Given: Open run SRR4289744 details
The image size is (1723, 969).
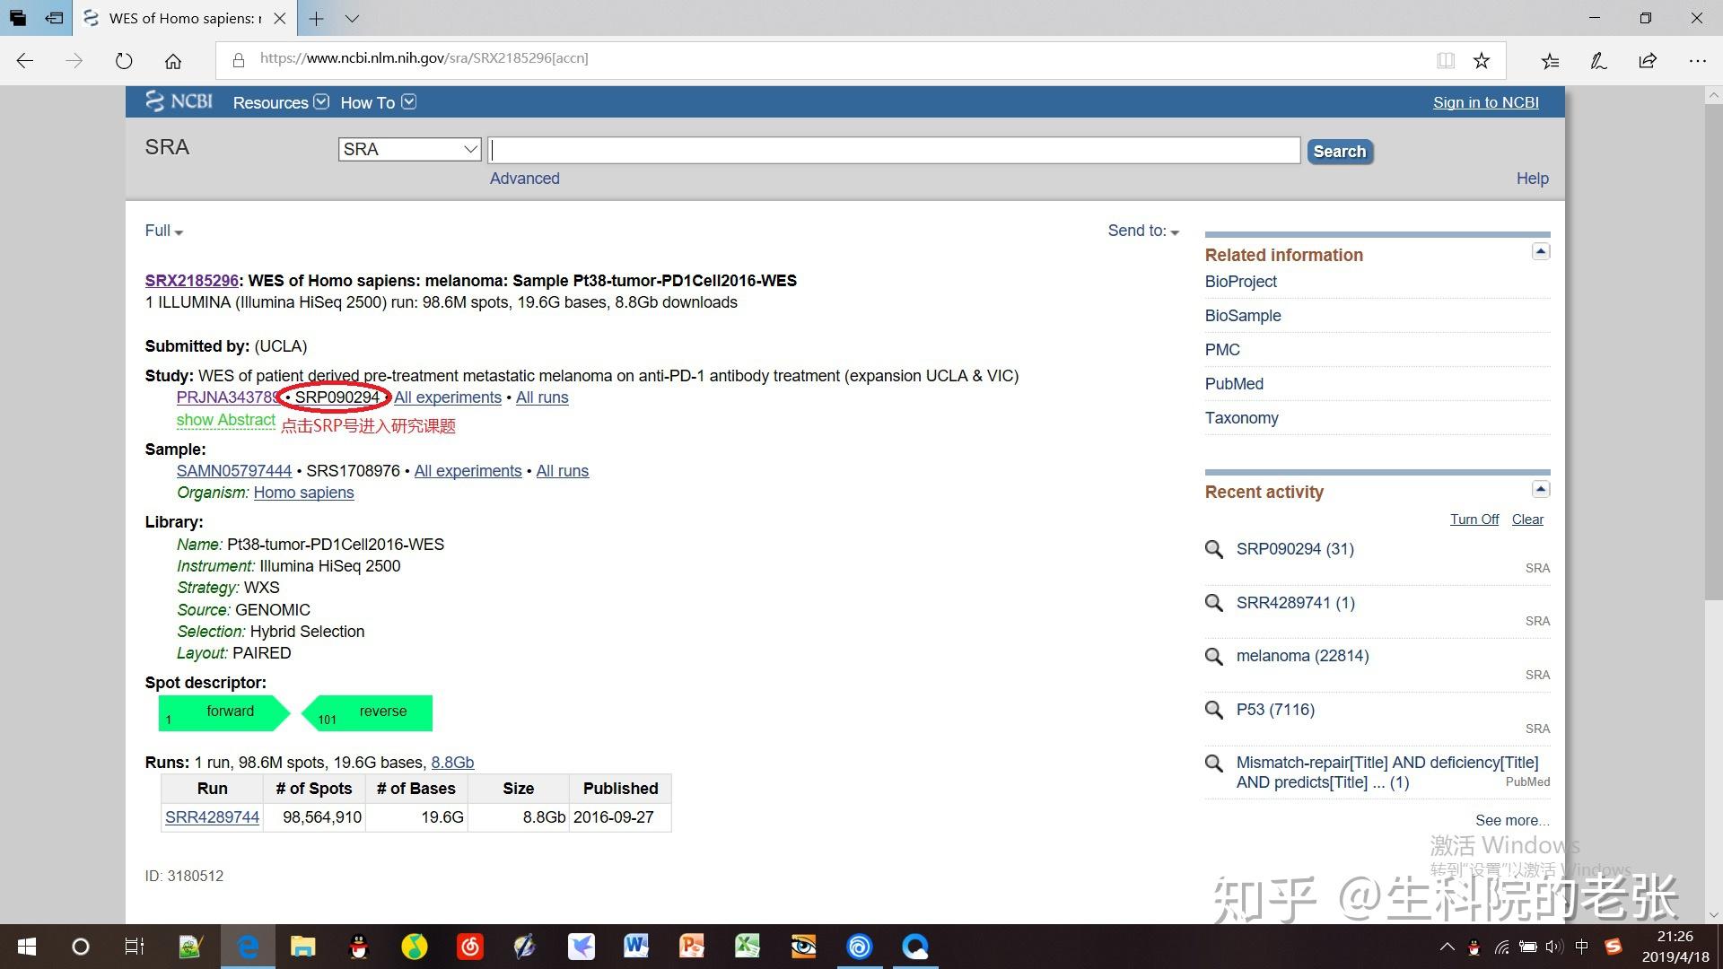Looking at the screenshot, I should pos(212,816).
